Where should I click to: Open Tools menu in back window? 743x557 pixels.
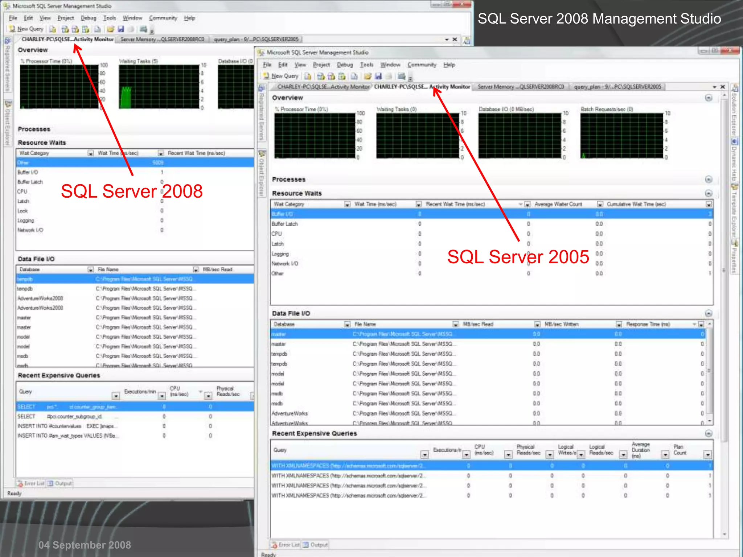pyautogui.click(x=109, y=18)
